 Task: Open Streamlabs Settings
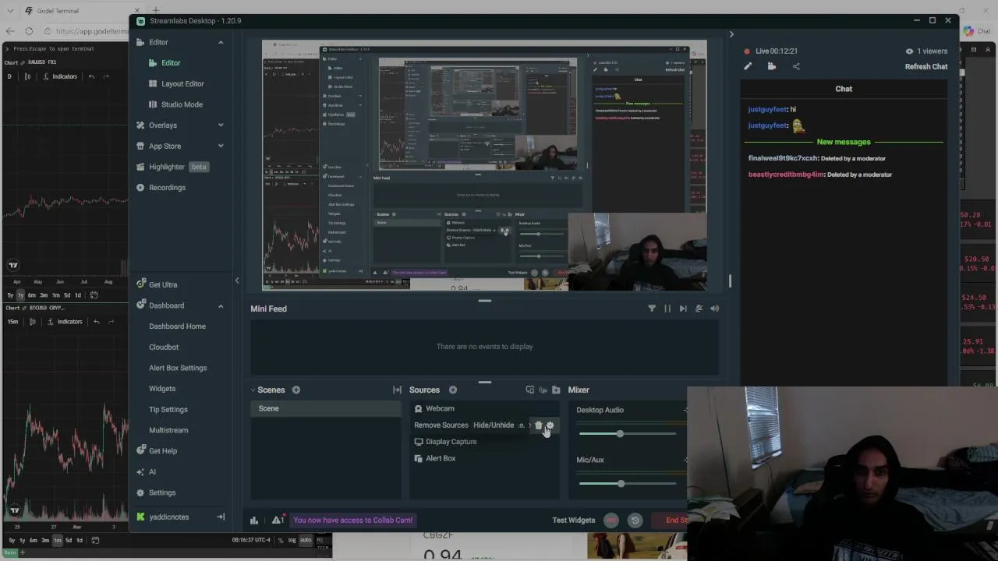pos(162,492)
